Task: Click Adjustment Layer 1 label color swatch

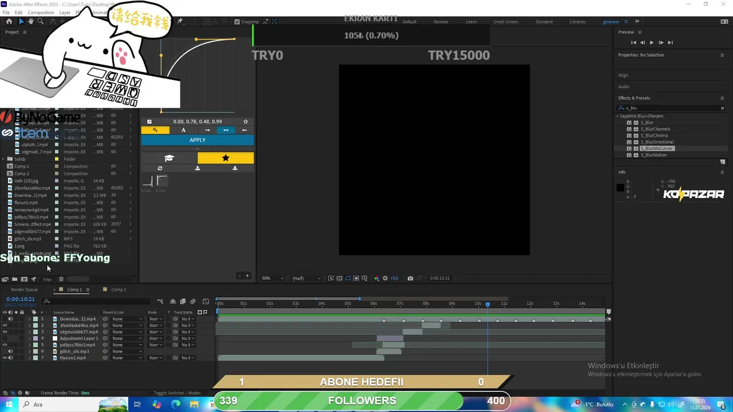Action: click(36, 338)
